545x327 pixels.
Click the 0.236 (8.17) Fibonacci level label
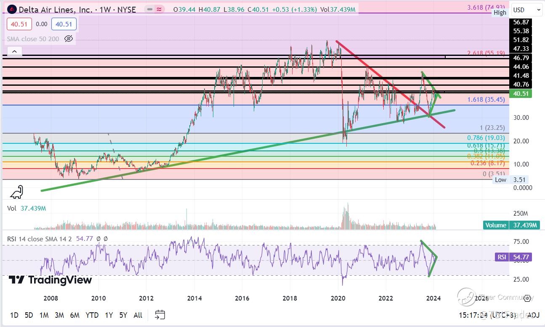pyautogui.click(x=489, y=163)
